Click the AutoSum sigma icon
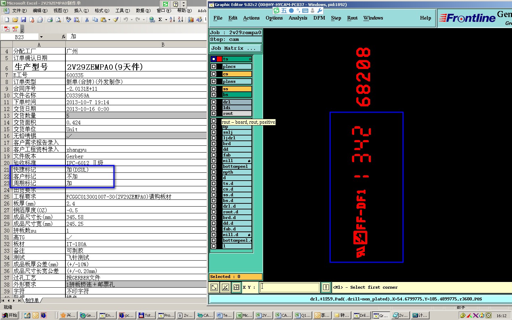This screenshot has width=512, height=320. [x=160, y=20]
